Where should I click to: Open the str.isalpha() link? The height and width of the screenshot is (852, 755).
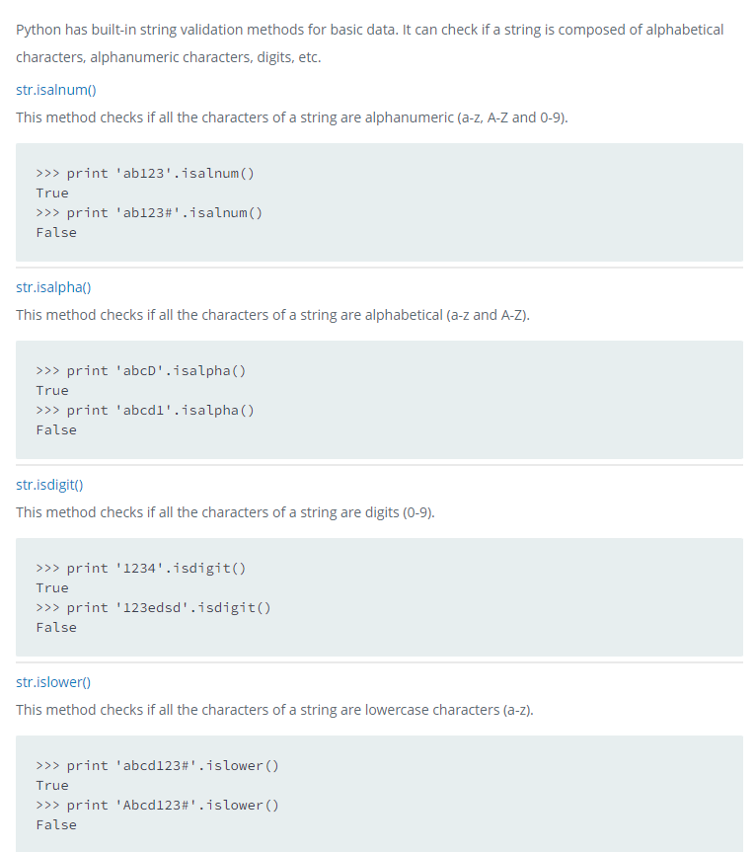(x=53, y=287)
